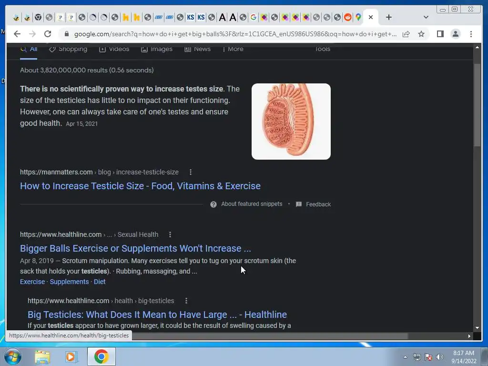Jump to the Exercise section link
Screen dimensions: 488x366
coord(32,282)
